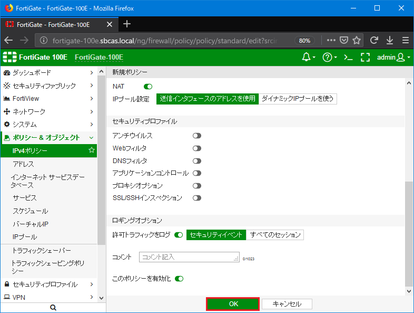Select 送信インタフェースのアドレスを使用 option
Viewport: 414px width, 313px height.
[x=208, y=99]
